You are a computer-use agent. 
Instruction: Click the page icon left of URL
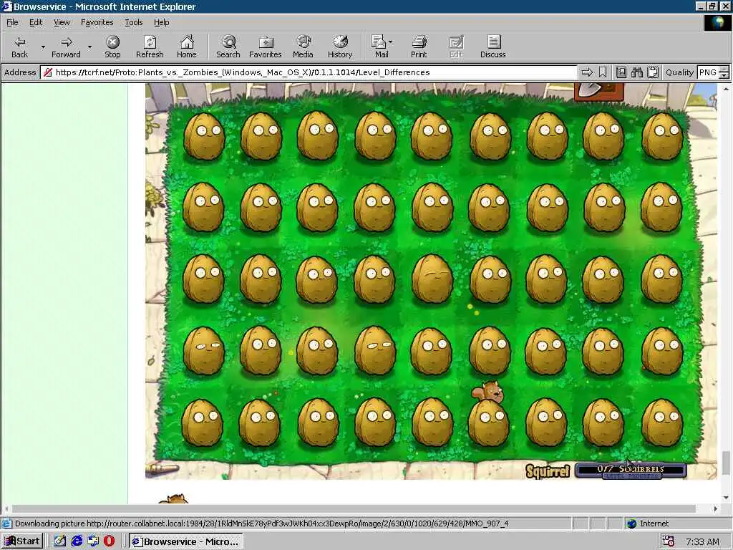pyautogui.click(x=47, y=72)
